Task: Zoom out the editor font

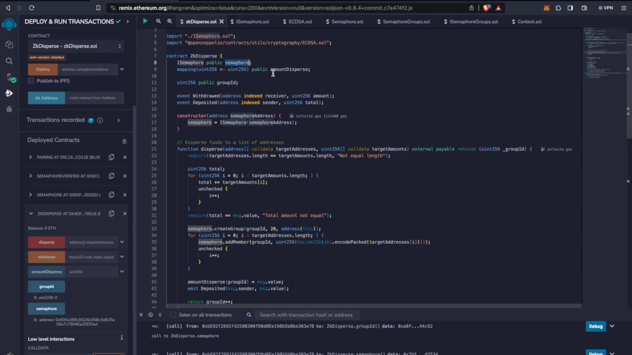Action: (x=158, y=21)
